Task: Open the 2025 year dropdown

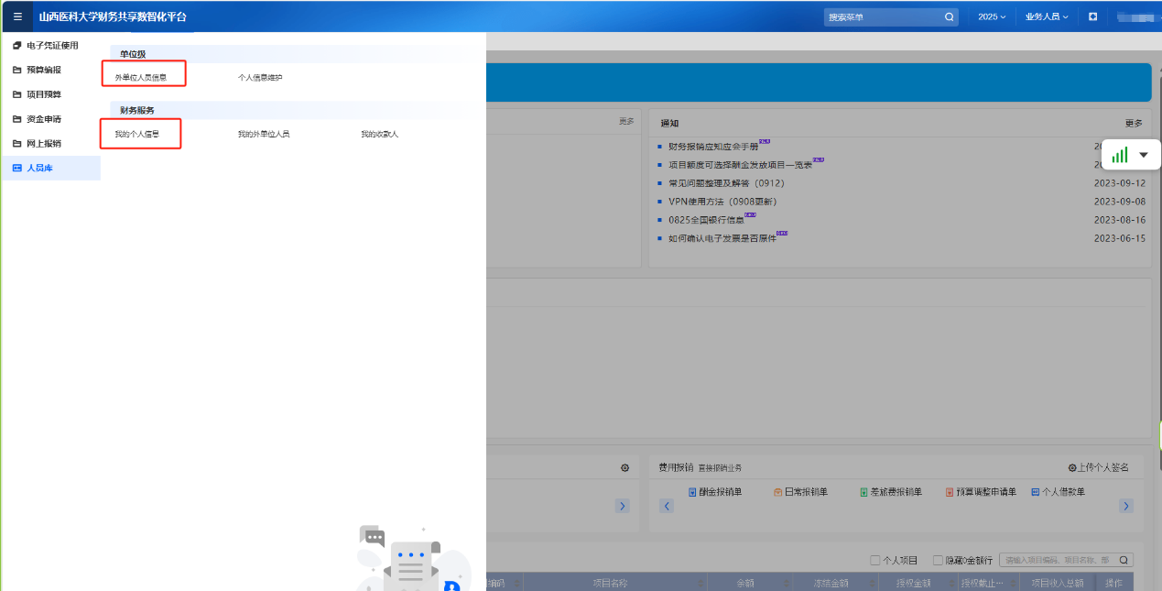Action: click(991, 16)
